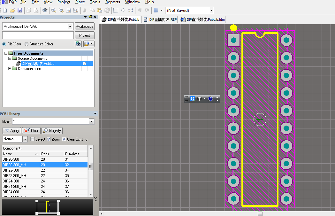Uncheck the Zoom checkbox
The height and width of the screenshot is (216, 335).
[x=49, y=139]
